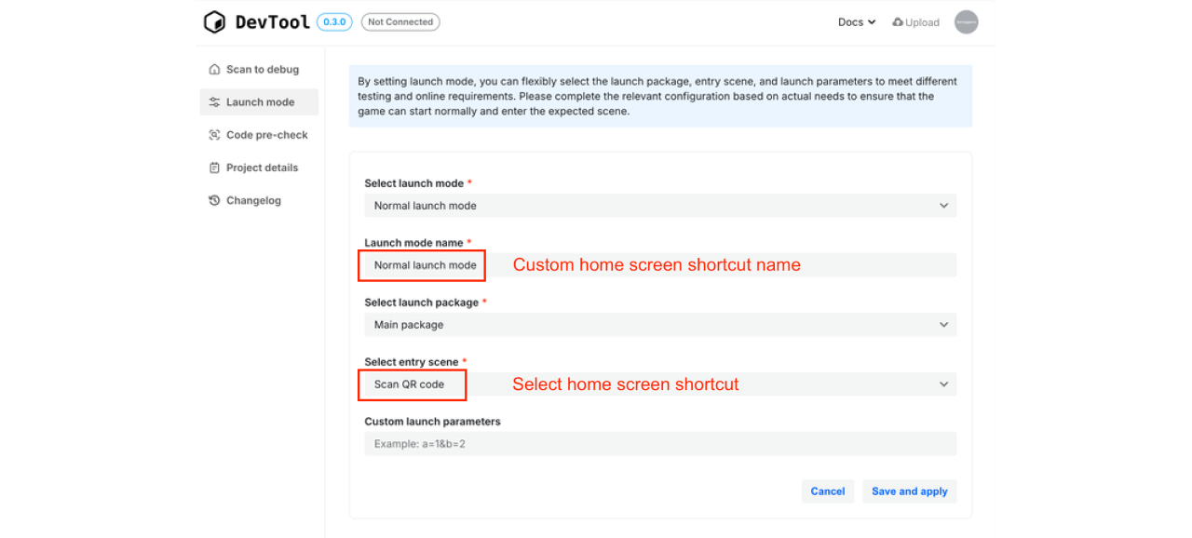The width and height of the screenshot is (1192, 538).
Task: Click Save and apply button
Action: [909, 491]
